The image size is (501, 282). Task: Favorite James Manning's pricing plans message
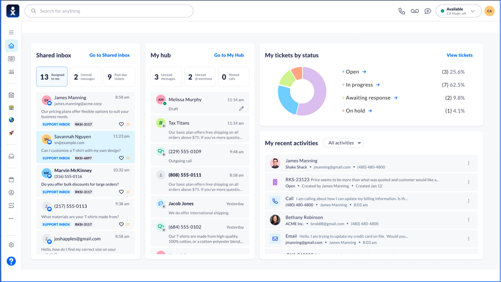[122, 124]
